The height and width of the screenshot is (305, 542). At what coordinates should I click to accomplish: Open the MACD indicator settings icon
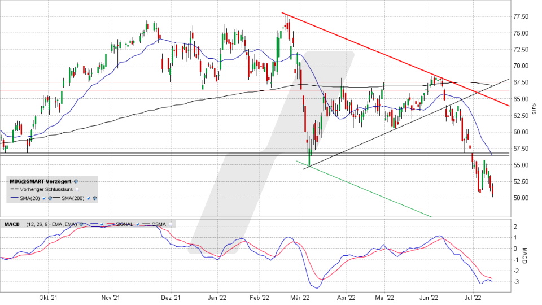pyautogui.click(x=81, y=224)
